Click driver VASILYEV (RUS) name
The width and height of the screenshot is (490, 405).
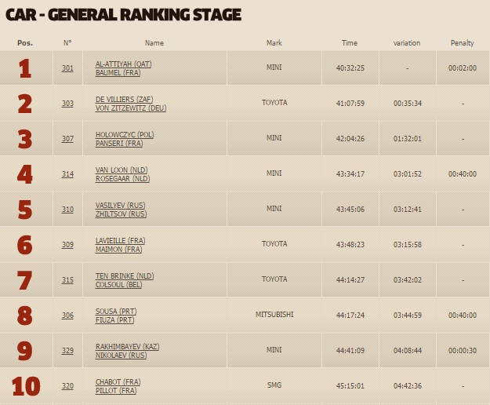click(121, 205)
